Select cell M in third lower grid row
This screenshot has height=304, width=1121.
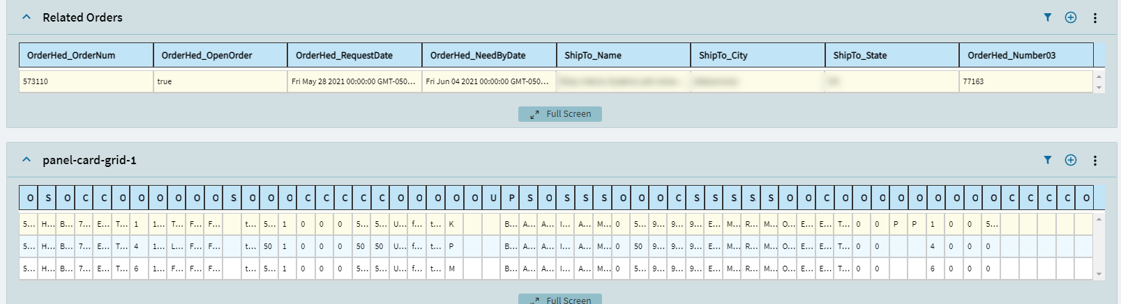pyautogui.click(x=454, y=269)
